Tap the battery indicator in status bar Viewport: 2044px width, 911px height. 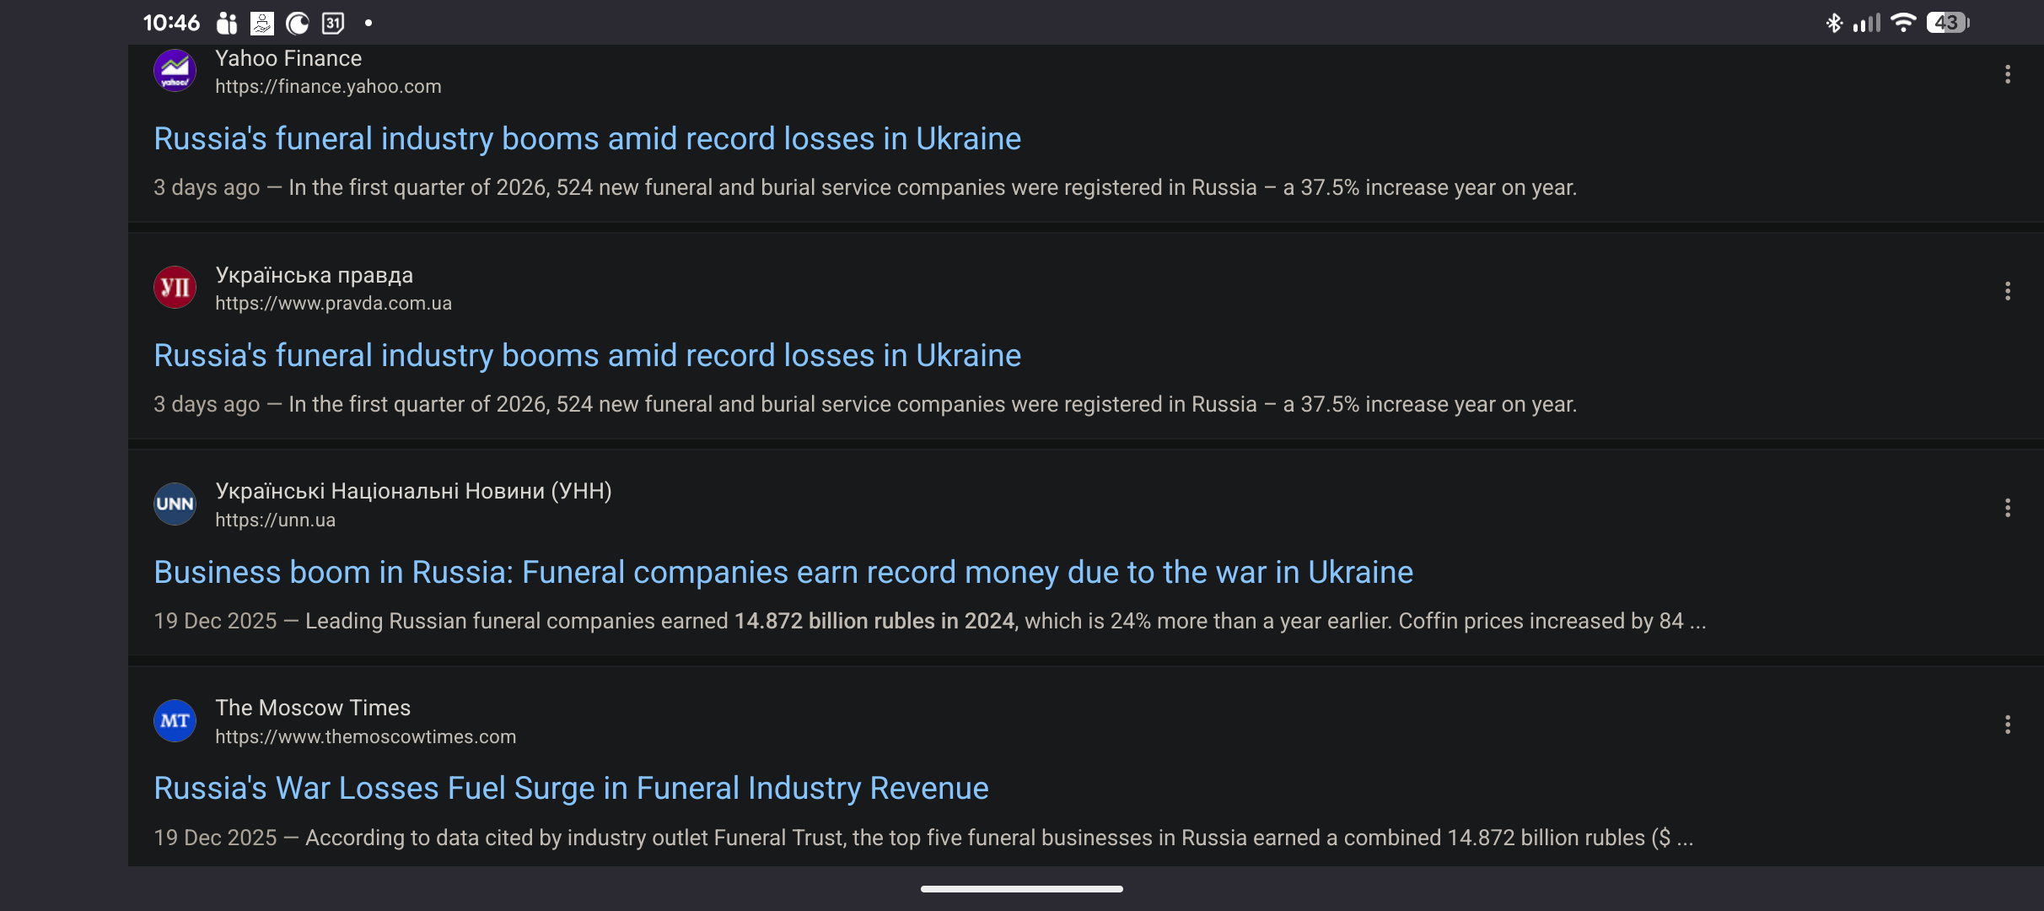click(1947, 23)
